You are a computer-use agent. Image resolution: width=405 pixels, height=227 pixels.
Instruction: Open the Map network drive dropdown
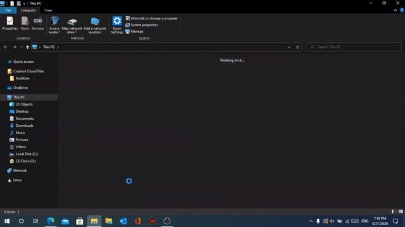pos(72,25)
